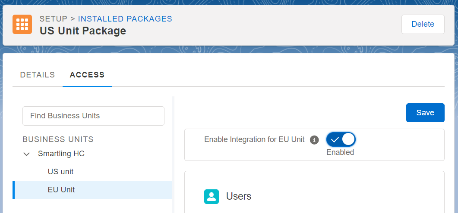Click the Enabled status label under toggle
458x213 pixels.
point(340,152)
